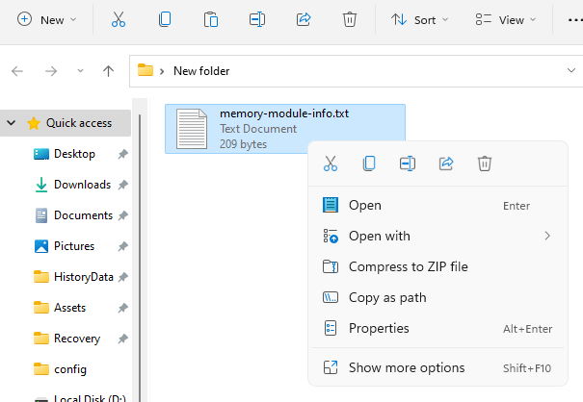583x402 pixels.
Task: Click the Cut scissors icon in the context menu
Action: pos(331,163)
